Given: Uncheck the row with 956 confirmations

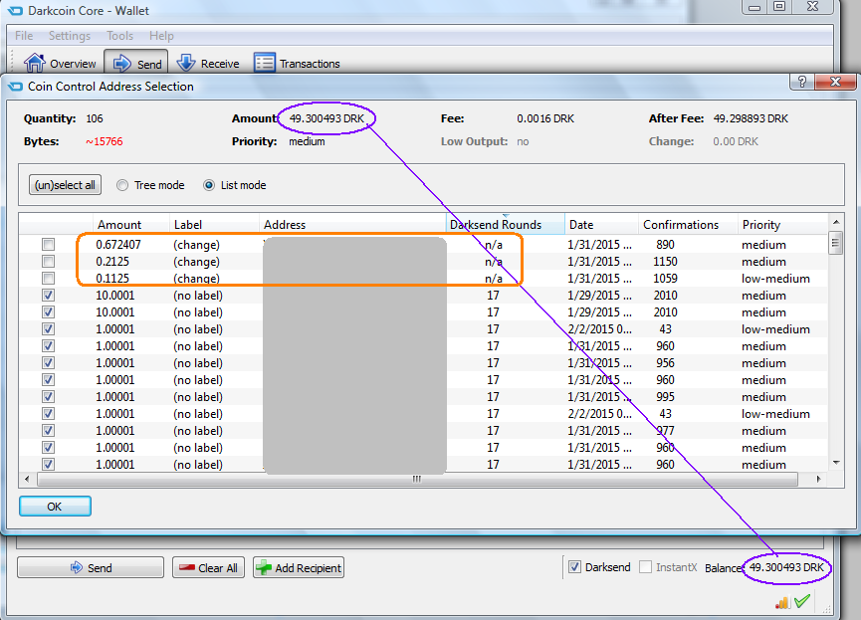Looking at the screenshot, I should pos(49,363).
